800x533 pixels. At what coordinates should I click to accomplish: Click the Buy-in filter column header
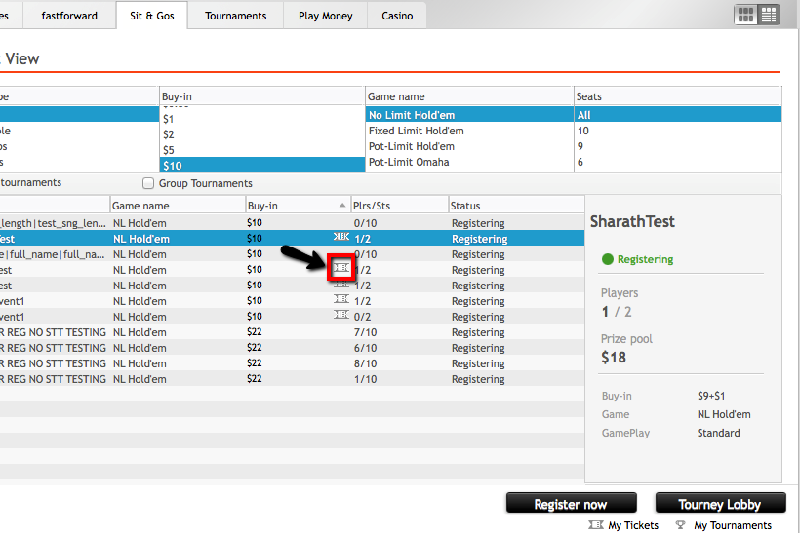[x=262, y=96]
